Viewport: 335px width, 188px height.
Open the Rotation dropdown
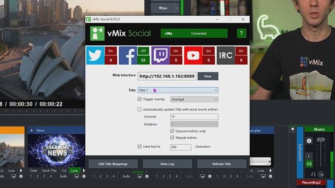[194, 124]
